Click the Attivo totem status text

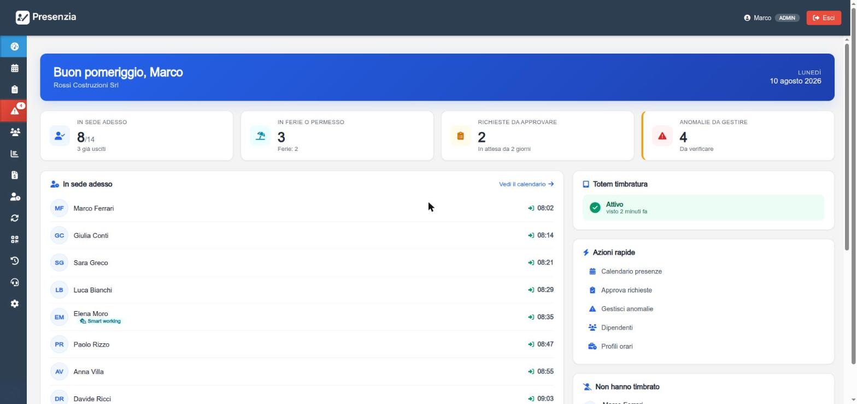614,204
